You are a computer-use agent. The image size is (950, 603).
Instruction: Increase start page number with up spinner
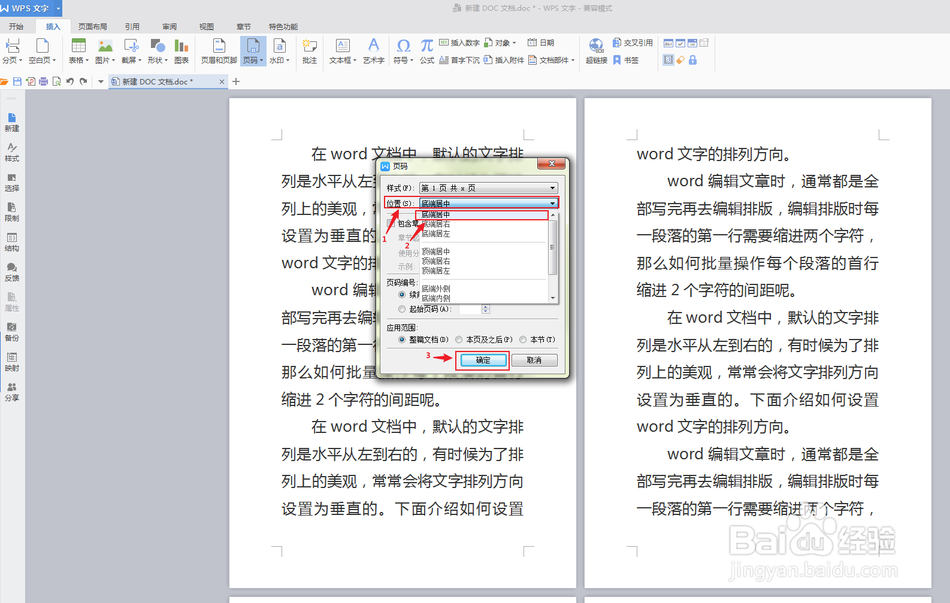coord(486,307)
